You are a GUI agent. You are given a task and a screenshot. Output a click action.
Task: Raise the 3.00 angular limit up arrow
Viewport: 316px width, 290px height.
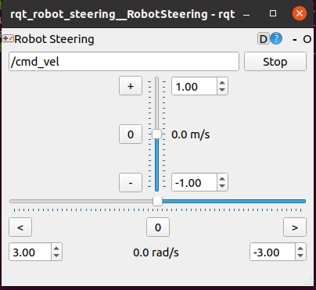tap(56, 249)
